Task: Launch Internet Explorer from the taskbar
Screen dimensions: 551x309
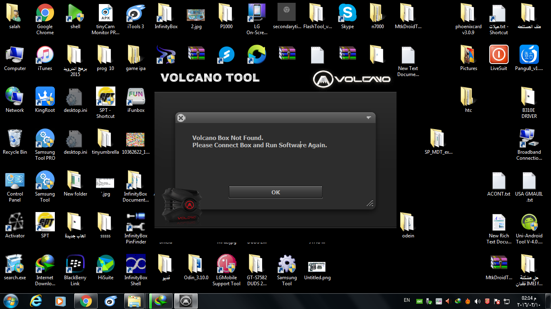Action: click(36, 301)
